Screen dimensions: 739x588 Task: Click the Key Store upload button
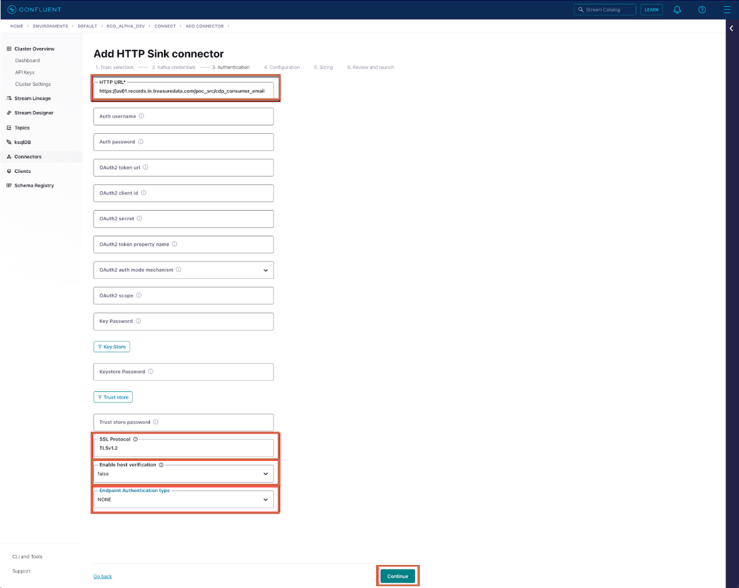(112, 347)
